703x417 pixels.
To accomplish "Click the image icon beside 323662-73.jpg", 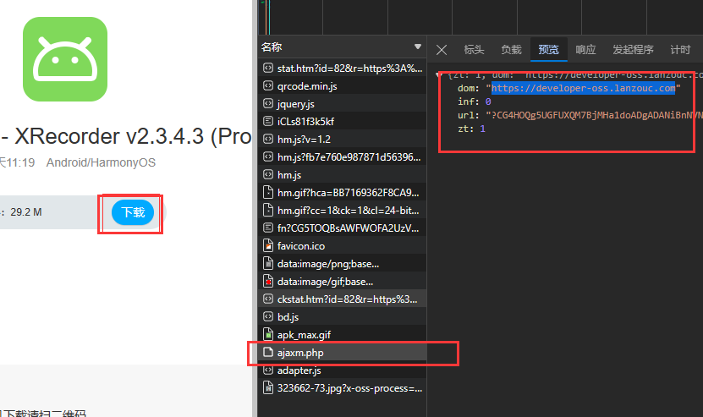I will point(268,387).
